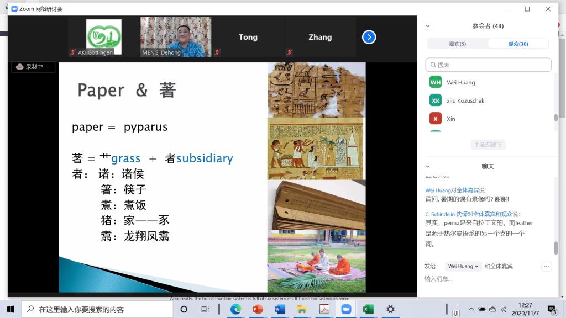Click the recording status cloud indicator
The height and width of the screenshot is (318, 566).
pos(33,67)
